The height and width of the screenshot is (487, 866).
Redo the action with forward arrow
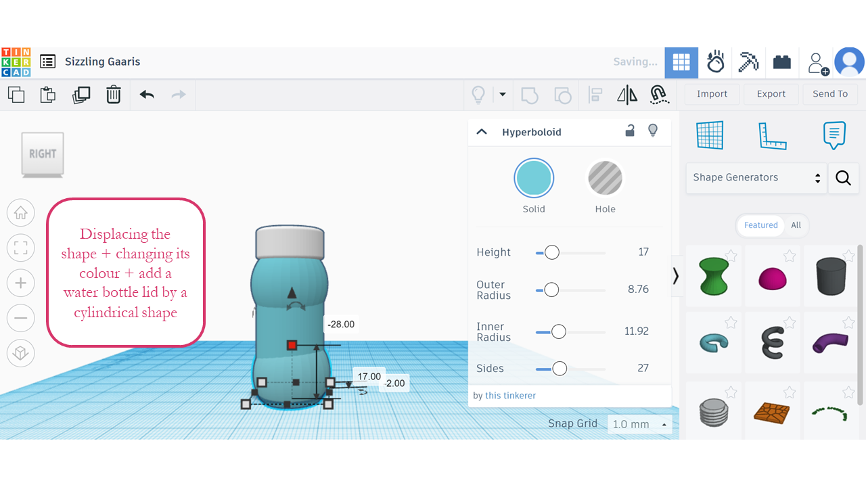pos(179,95)
